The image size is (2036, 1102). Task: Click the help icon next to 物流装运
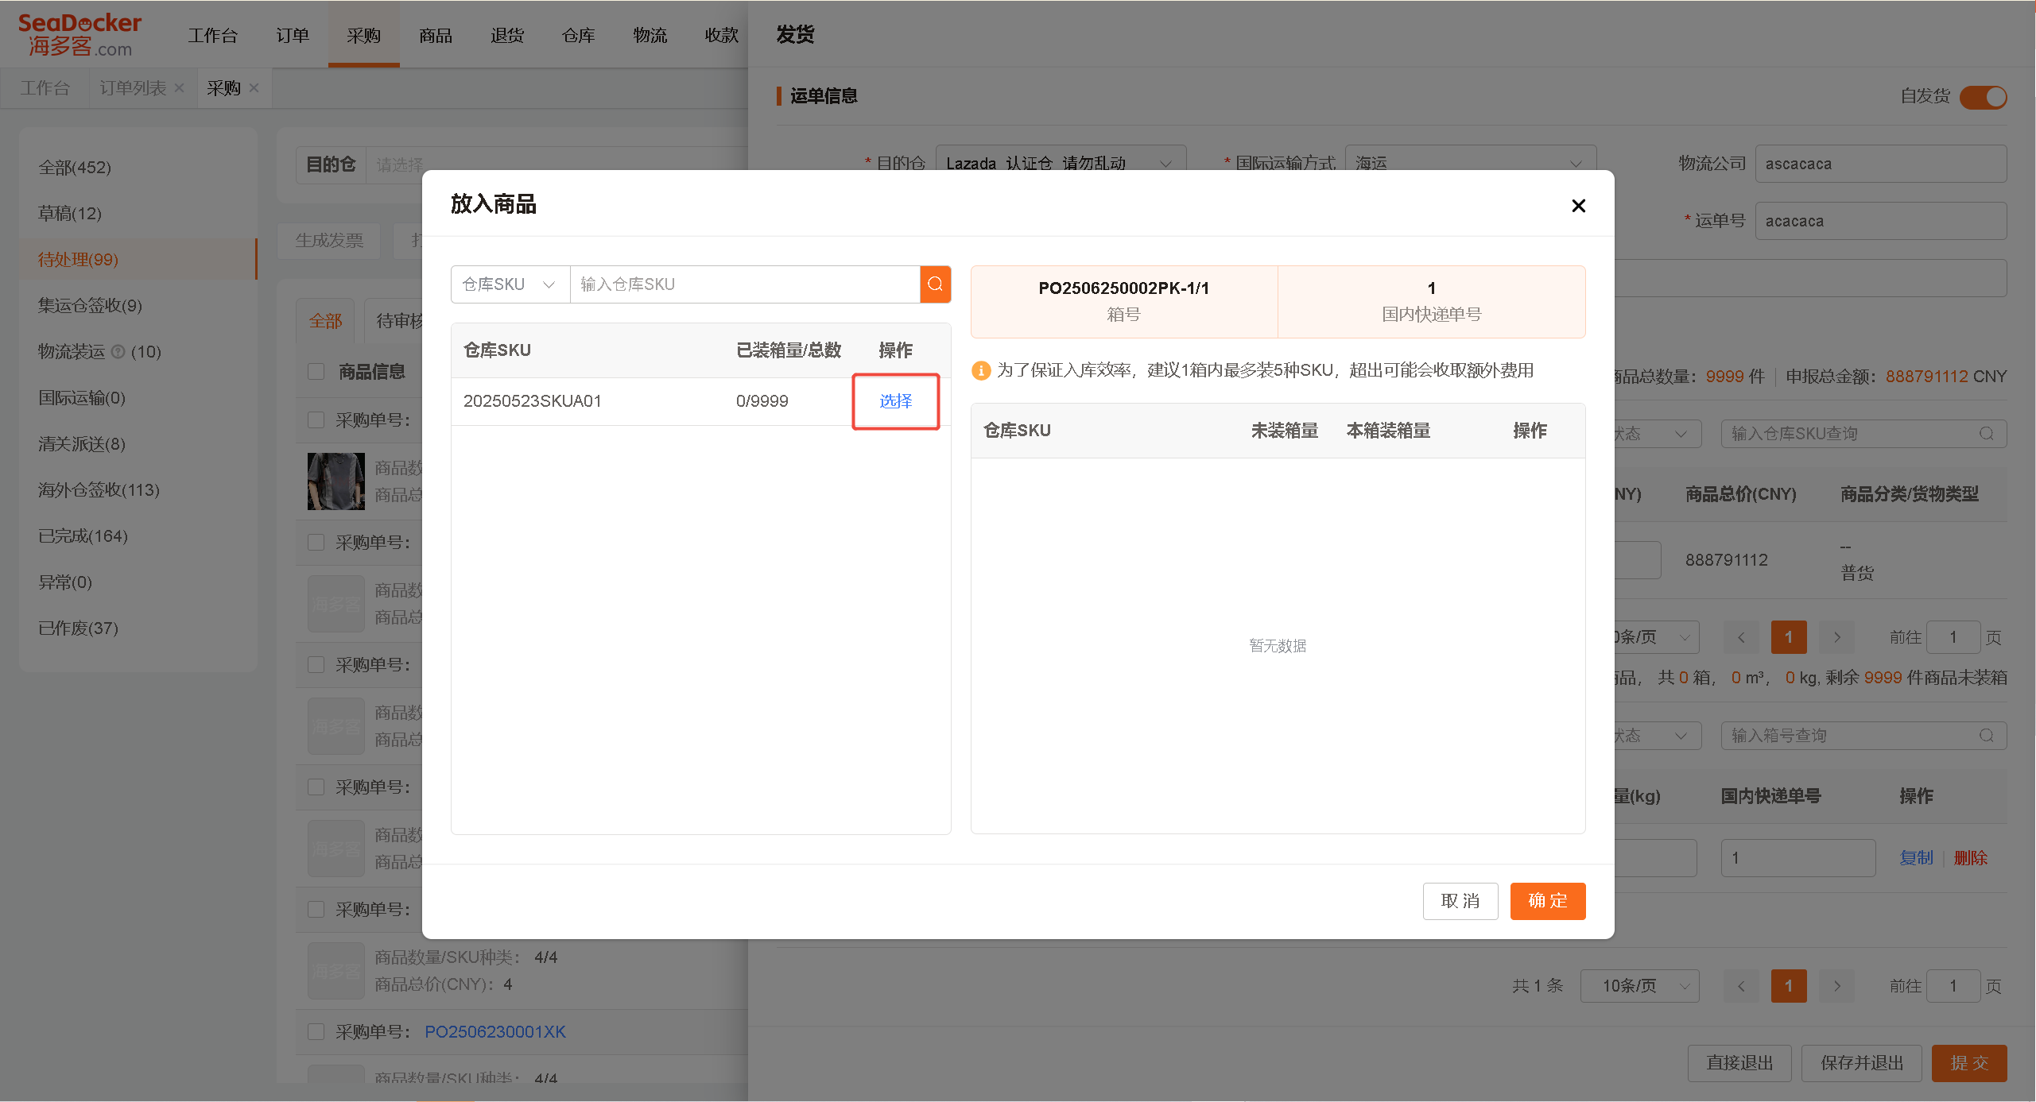click(118, 352)
